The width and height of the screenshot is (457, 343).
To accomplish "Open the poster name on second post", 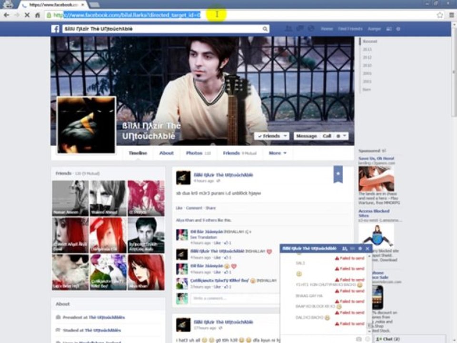I will click(x=223, y=322).
